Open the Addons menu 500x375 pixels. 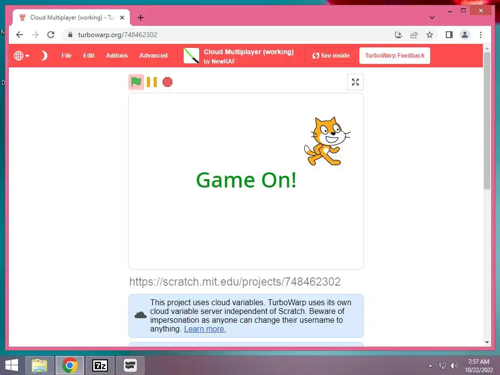click(x=117, y=56)
